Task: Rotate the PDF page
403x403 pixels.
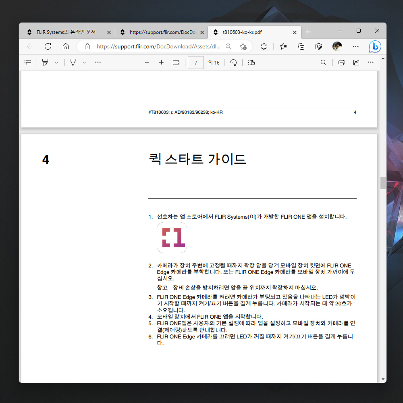Action: pos(233,62)
